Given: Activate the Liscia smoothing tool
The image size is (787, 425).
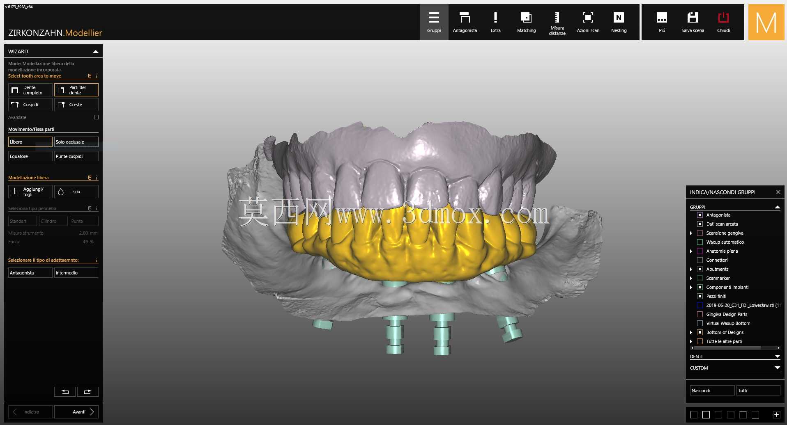Looking at the screenshot, I should click(x=76, y=192).
